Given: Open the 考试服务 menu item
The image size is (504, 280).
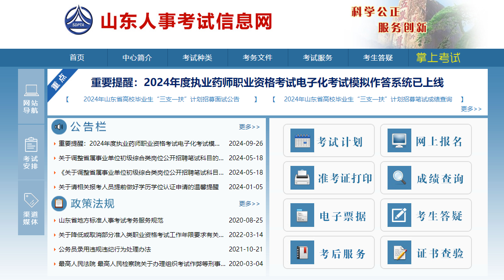Looking at the screenshot, I should (318, 58).
